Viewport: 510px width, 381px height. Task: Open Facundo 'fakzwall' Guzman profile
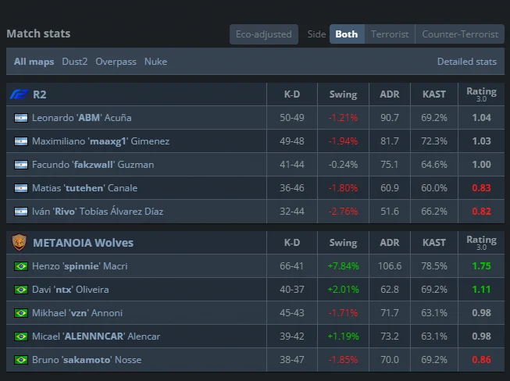[93, 165]
